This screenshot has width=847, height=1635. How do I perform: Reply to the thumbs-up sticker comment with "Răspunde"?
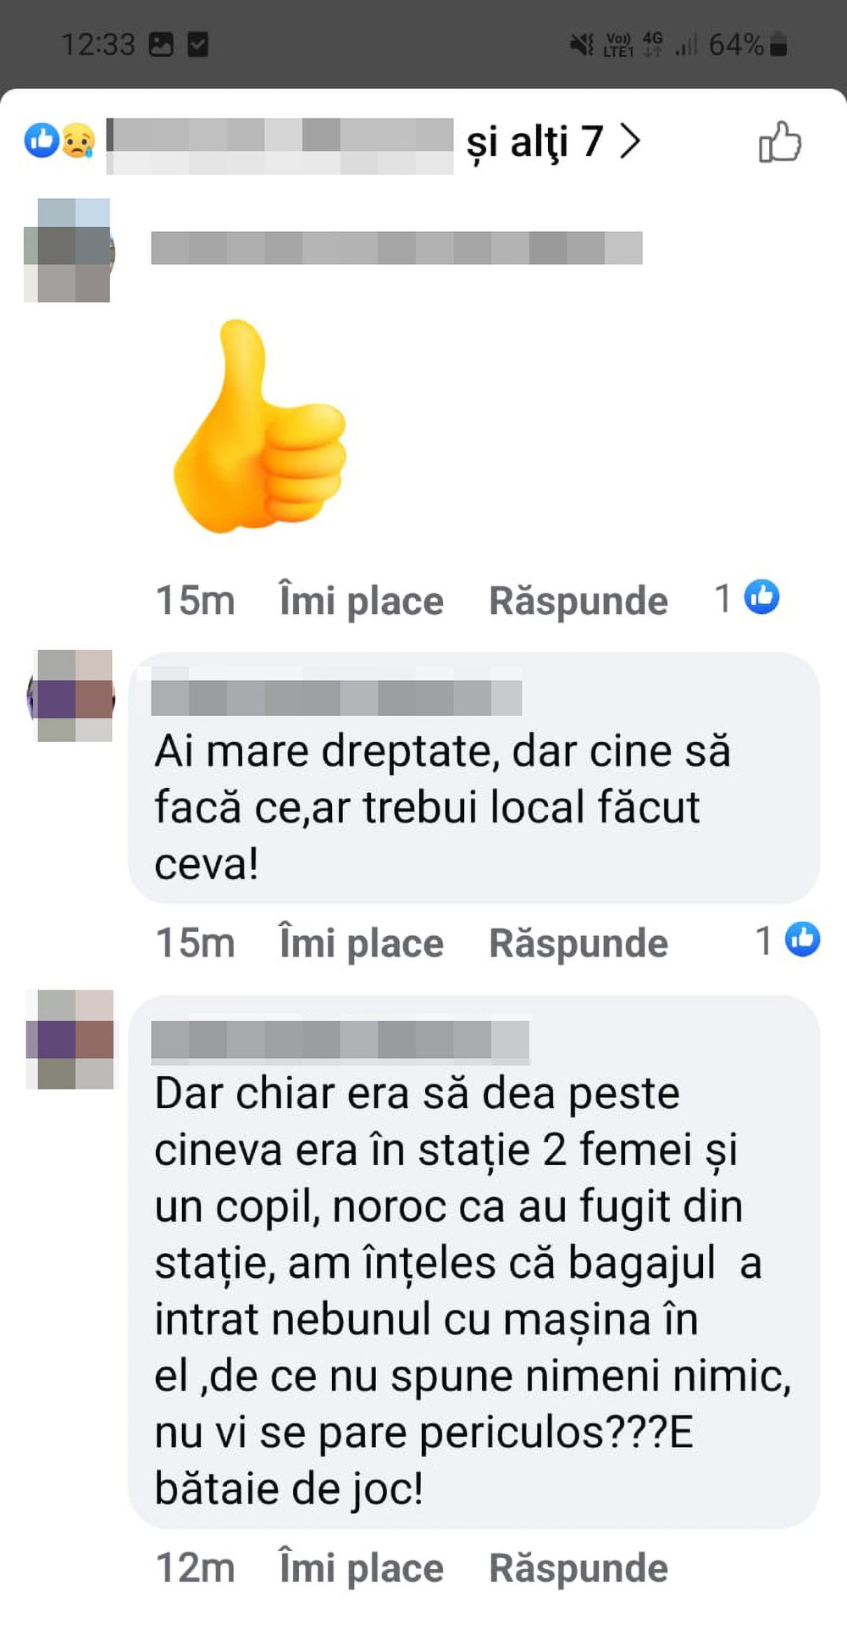pyautogui.click(x=579, y=601)
